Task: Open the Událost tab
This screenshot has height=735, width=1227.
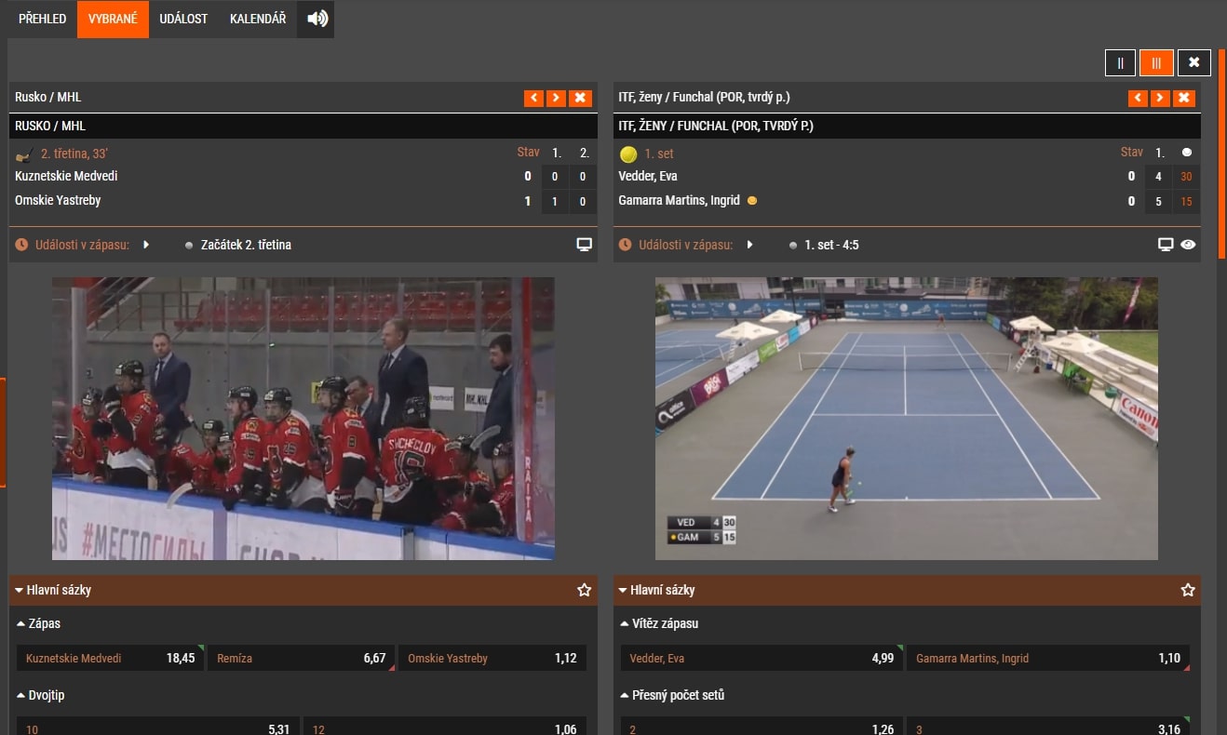Action: pos(183,19)
